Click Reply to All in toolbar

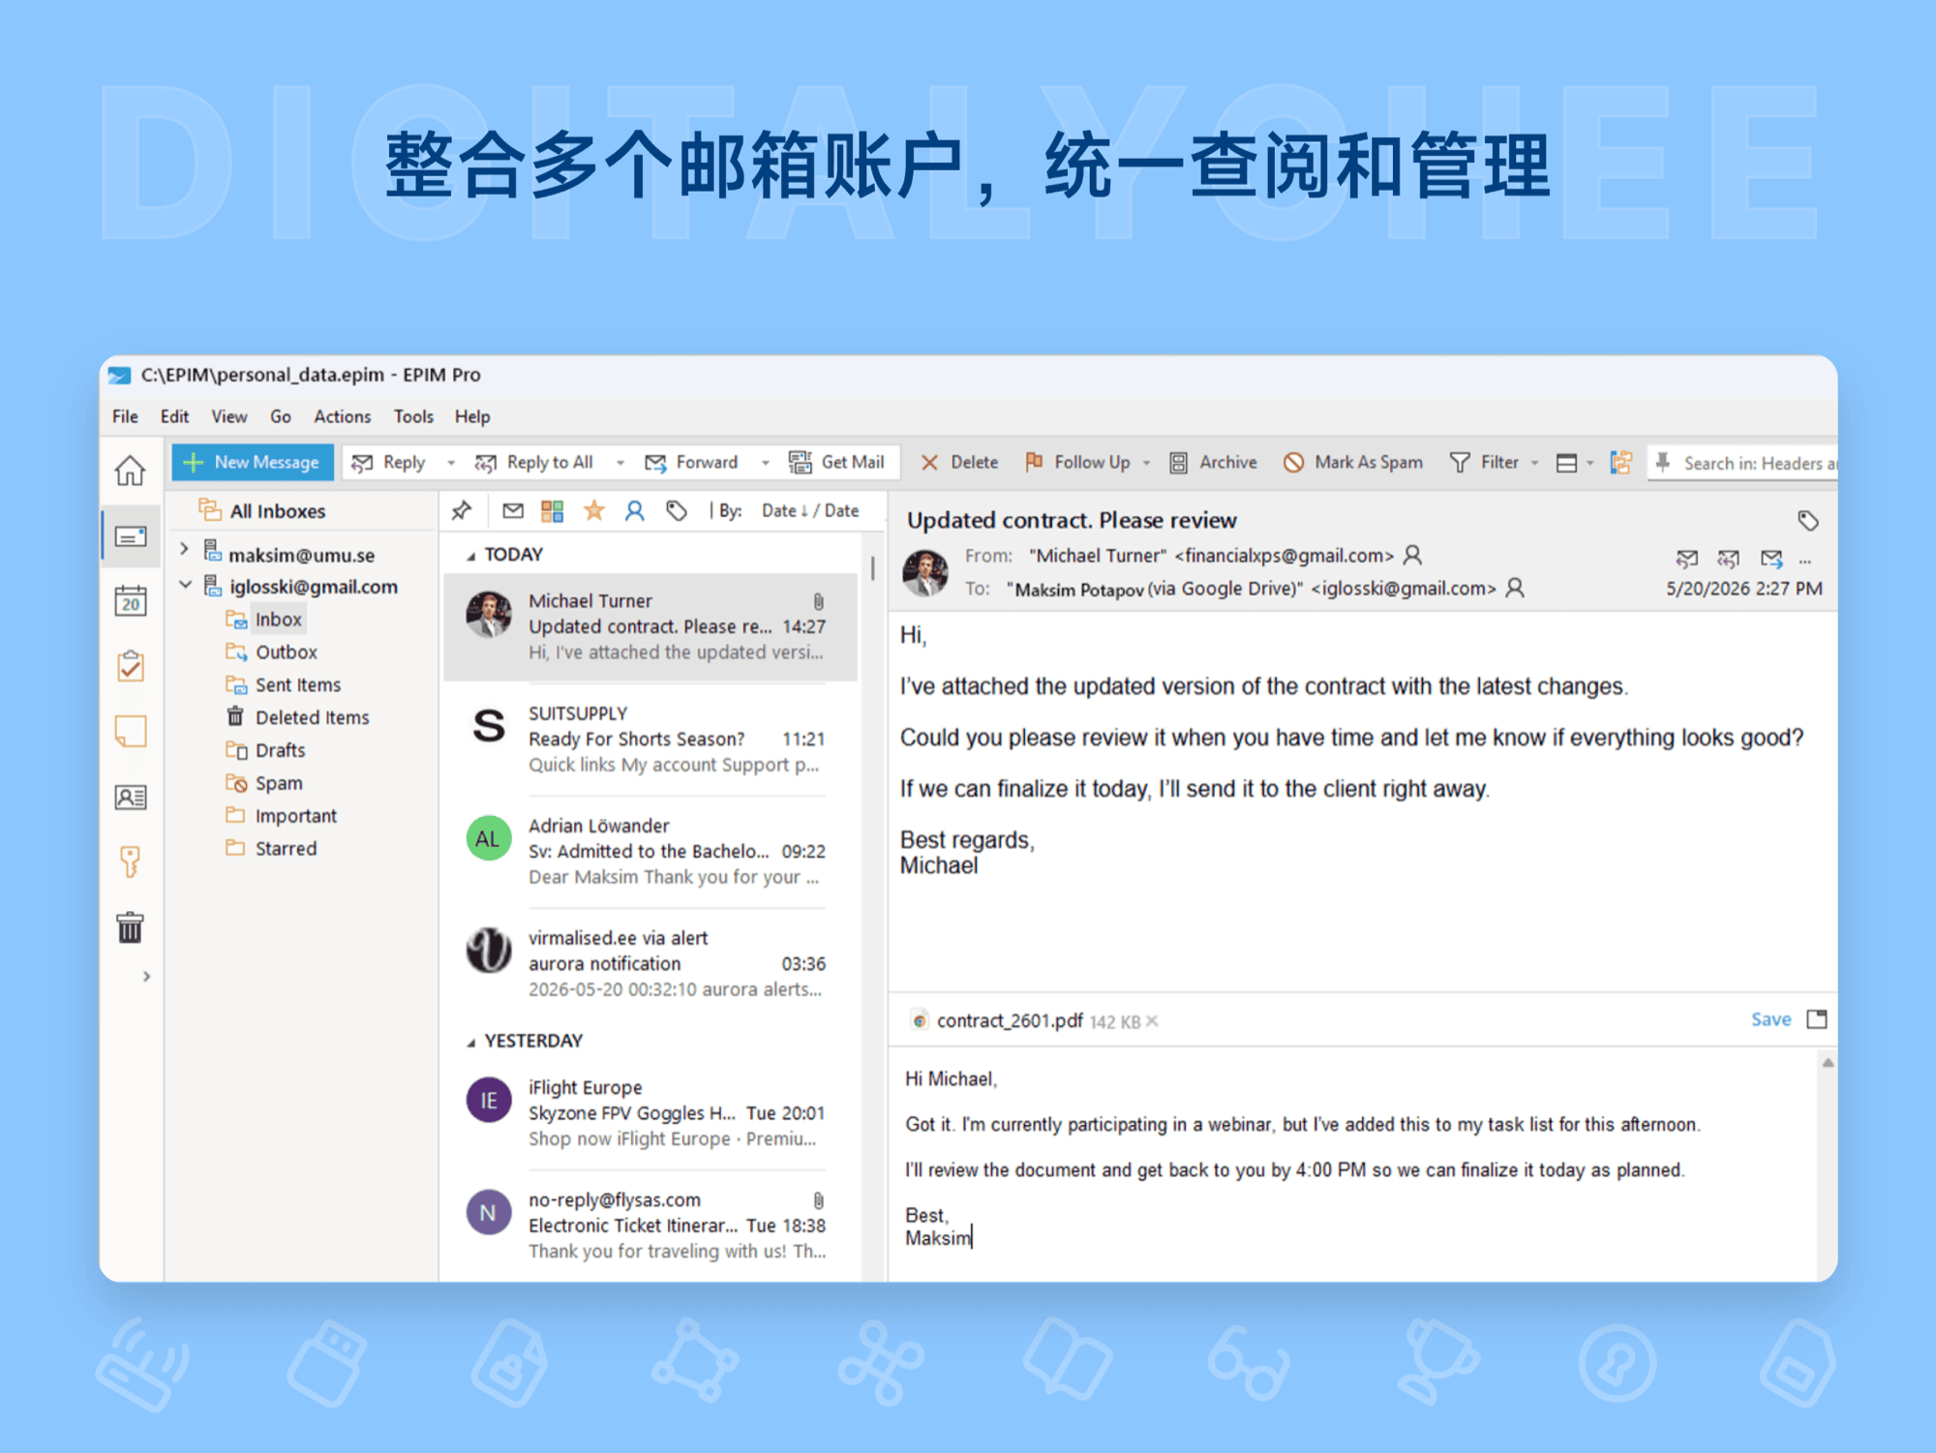(534, 463)
